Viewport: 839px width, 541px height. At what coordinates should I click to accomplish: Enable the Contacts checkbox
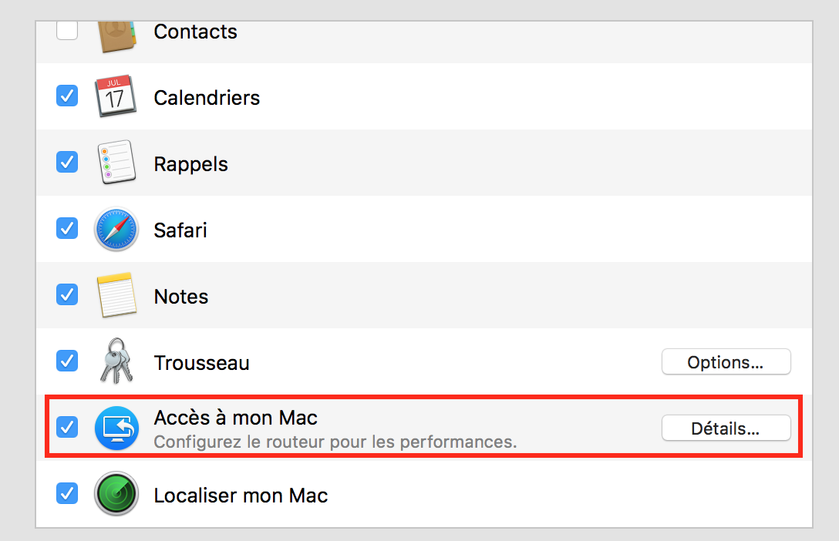(67, 31)
